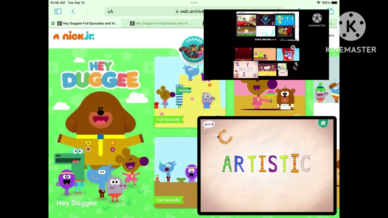Viewport: 388px width, 218px height.
Task: Select the Full Episode label on the sandcastle card
Action: point(168,120)
